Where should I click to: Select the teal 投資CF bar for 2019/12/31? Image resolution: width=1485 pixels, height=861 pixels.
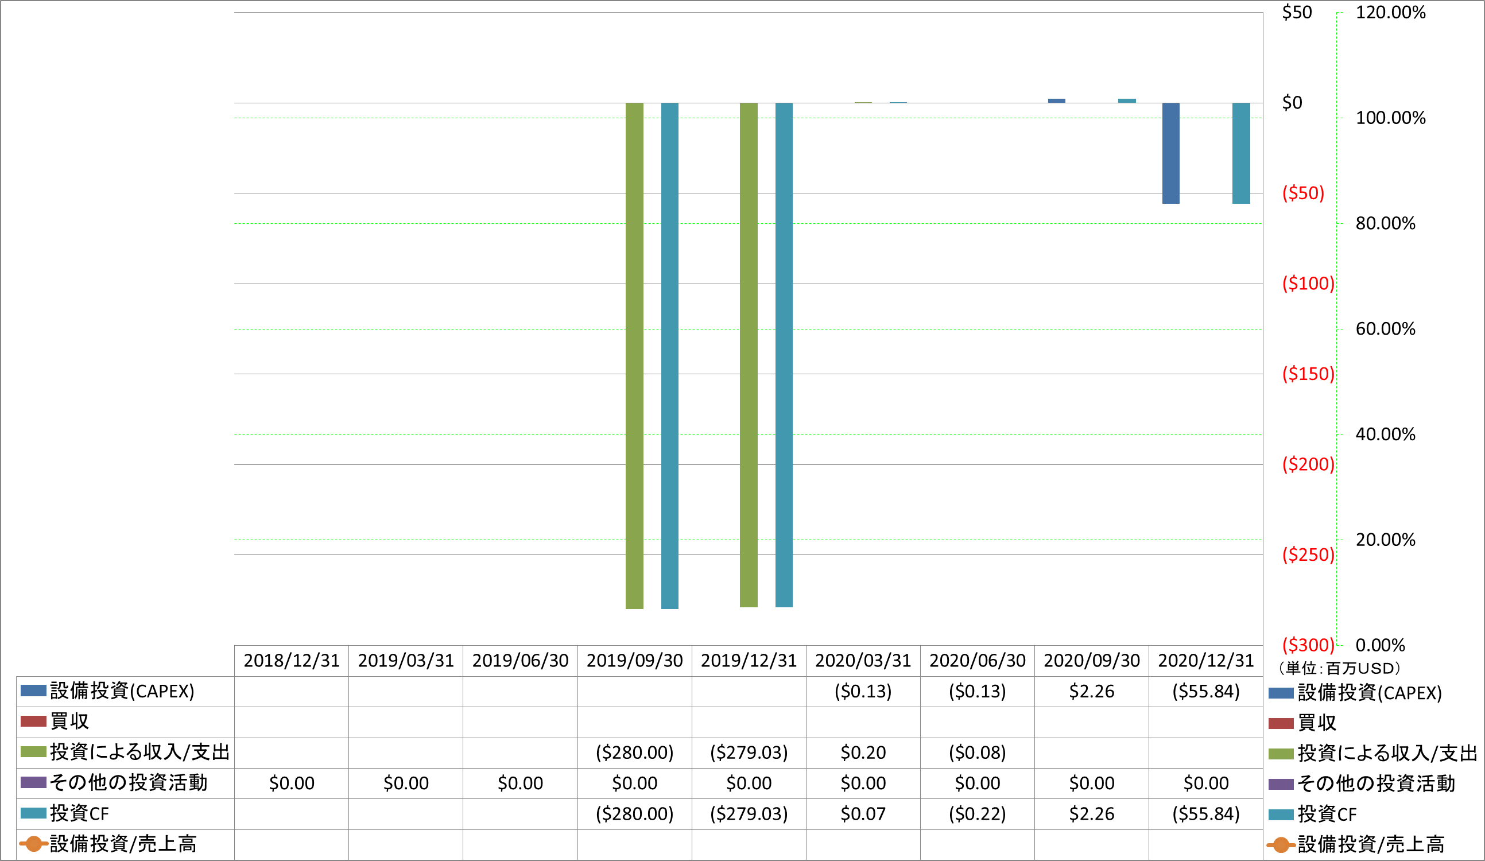coord(784,355)
